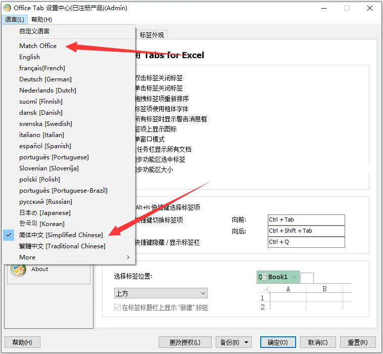Choose Slovenian [Slovenija] language
The width and height of the screenshot is (383, 354).
pyautogui.click(x=49, y=168)
